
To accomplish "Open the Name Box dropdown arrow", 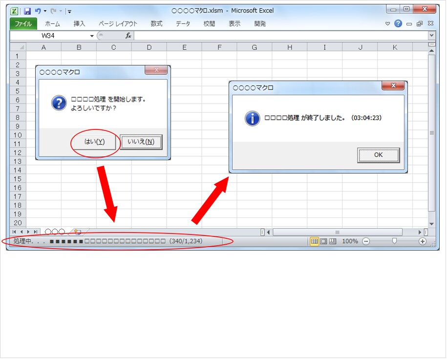I will coord(92,36).
